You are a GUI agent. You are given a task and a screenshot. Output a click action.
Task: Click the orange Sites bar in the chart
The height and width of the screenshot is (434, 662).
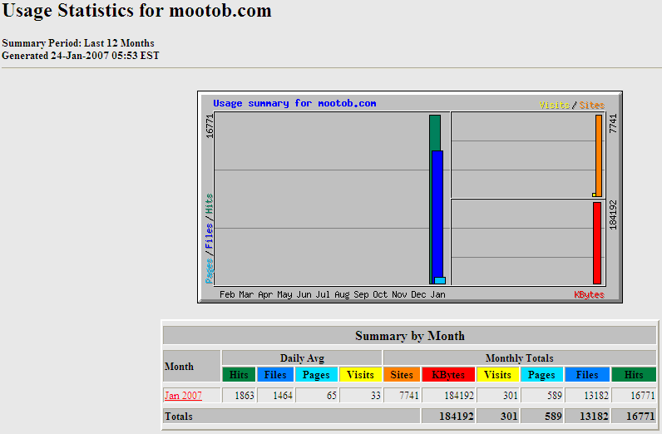599,154
